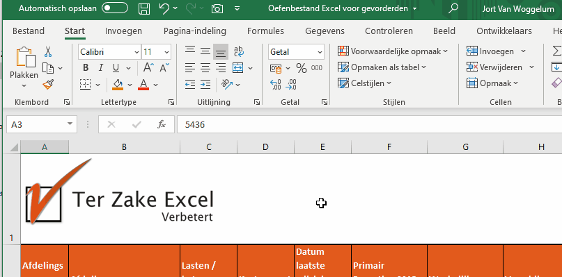Viewport: 562px width, 277px height.
Task: Cut selection with the scissors icon
Action: click(x=48, y=52)
